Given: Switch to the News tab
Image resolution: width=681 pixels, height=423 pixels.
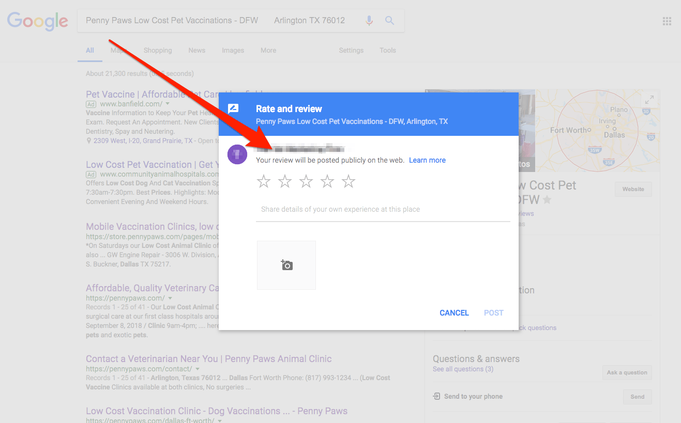Looking at the screenshot, I should 197,51.
